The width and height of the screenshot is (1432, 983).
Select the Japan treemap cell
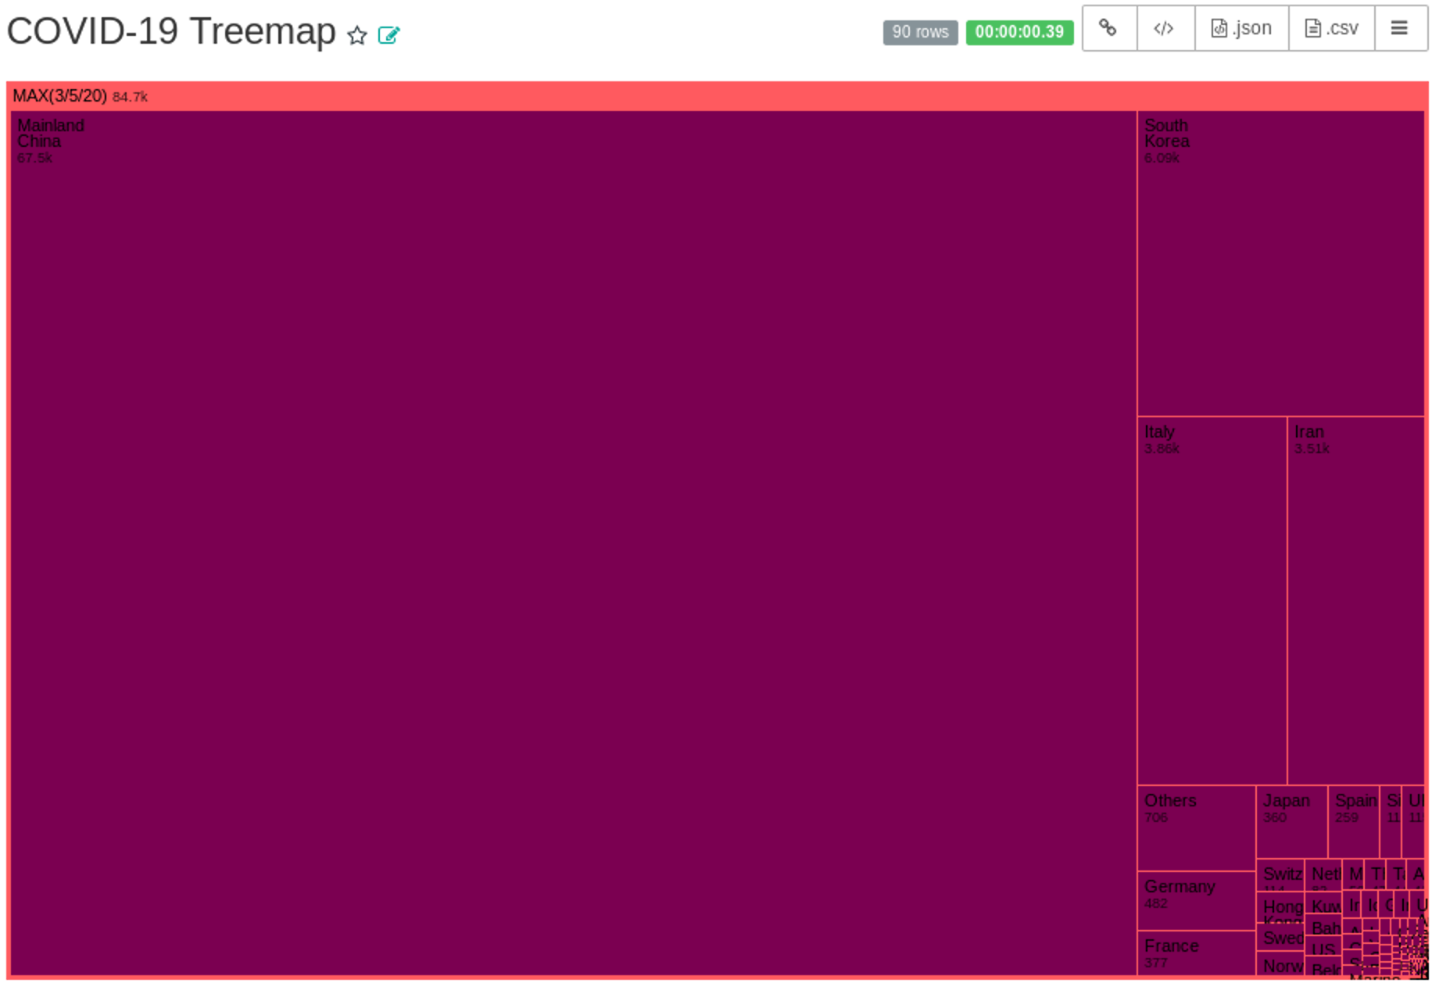pyautogui.click(x=1292, y=822)
